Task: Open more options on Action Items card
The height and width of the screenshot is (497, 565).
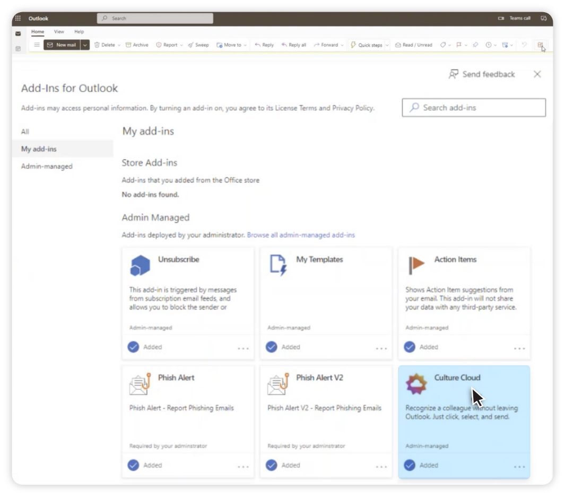Action: pos(519,348)
